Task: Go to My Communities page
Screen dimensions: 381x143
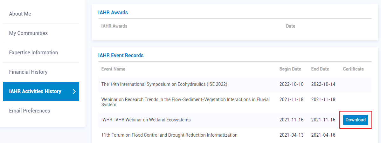Action: coord(28,33)
